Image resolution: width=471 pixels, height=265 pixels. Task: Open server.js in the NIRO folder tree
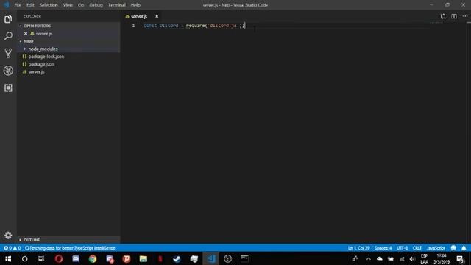(36, 72)
